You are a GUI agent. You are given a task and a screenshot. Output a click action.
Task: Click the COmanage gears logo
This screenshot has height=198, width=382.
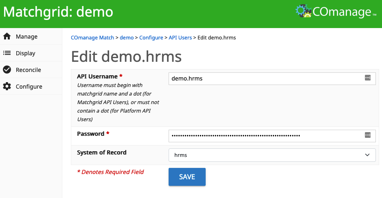[303, 11]
